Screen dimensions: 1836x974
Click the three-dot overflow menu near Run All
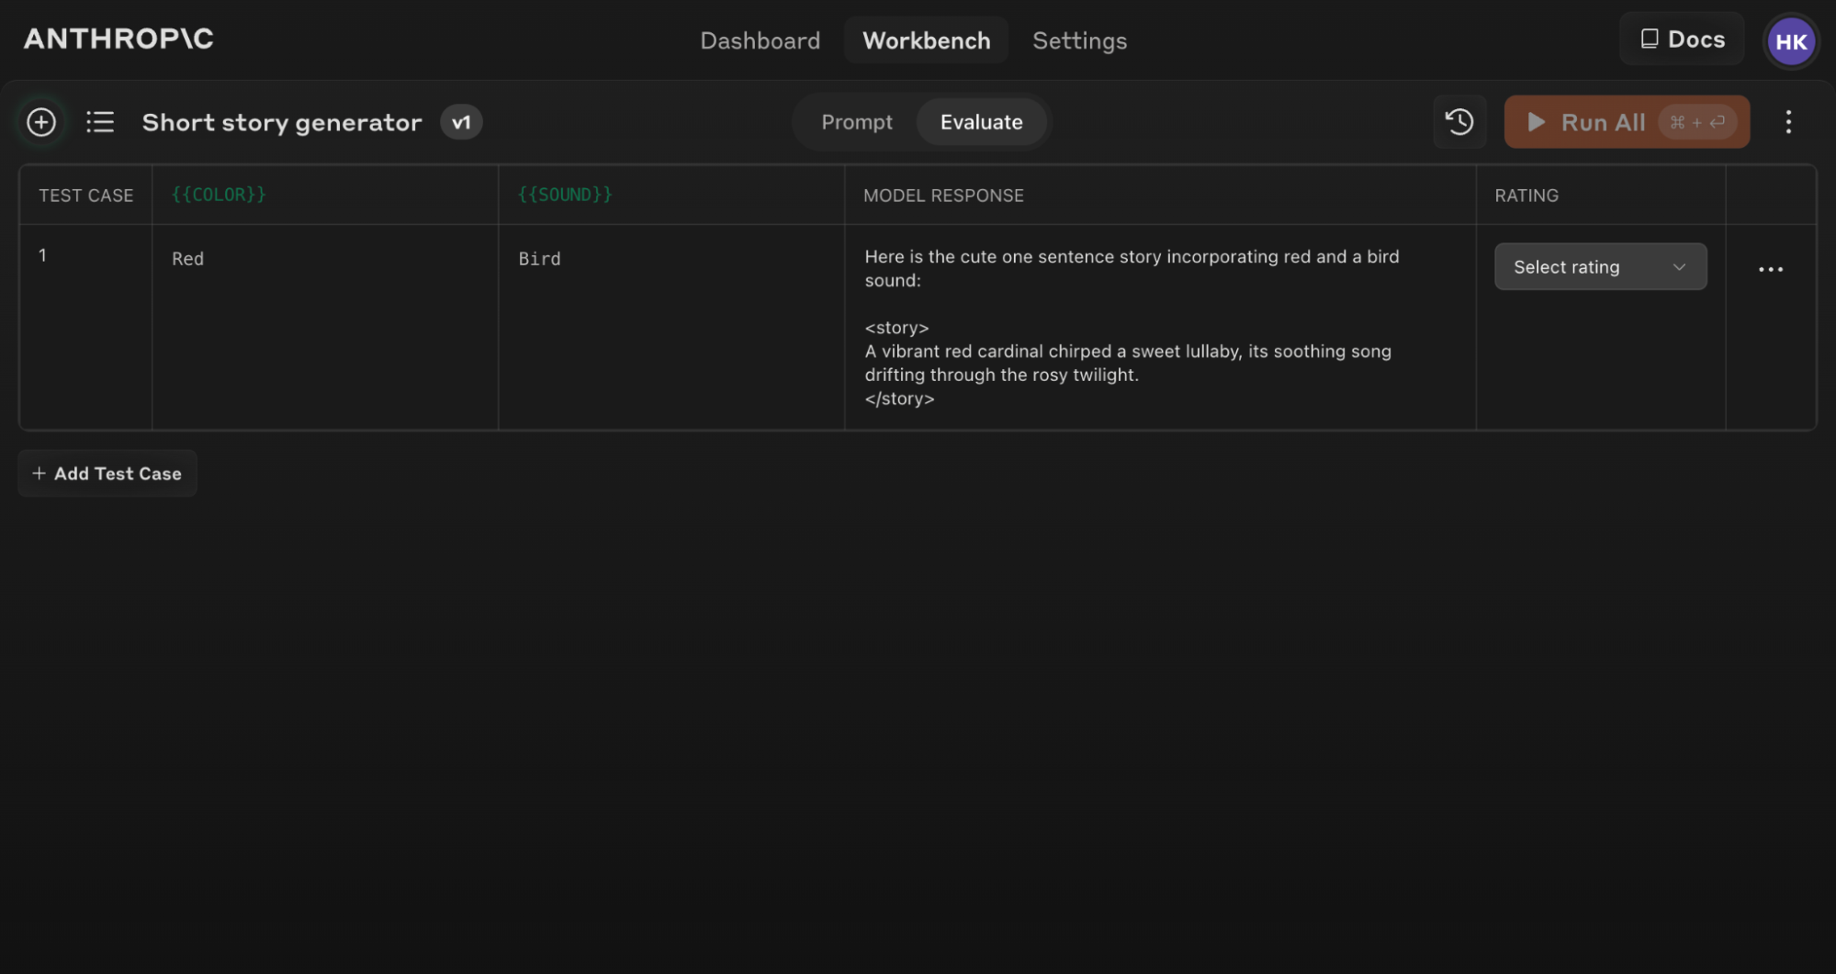(x=1788, y=121)
